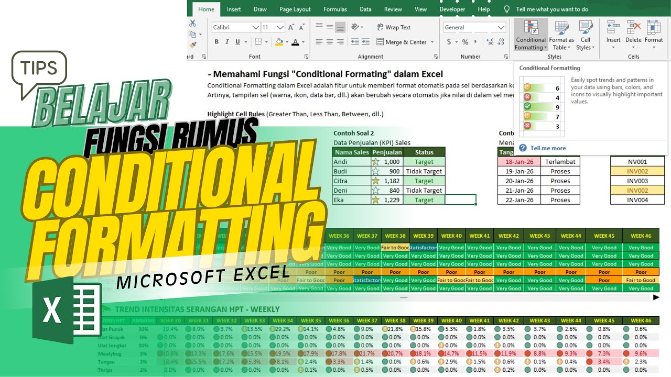
Task: Open the Data tab
Action: [365, 9]
